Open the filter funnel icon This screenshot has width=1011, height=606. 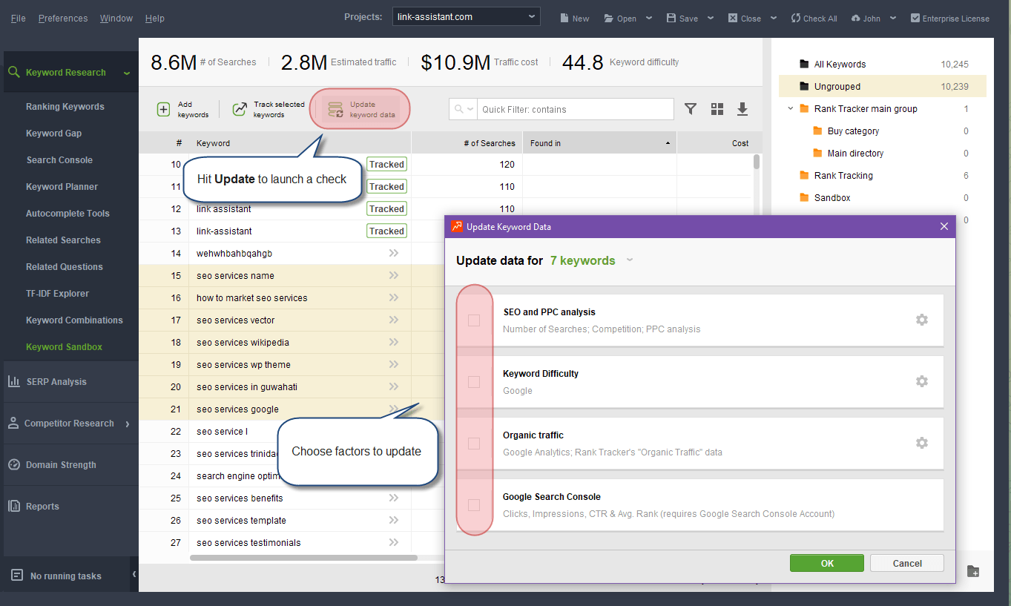coord(691,109)
